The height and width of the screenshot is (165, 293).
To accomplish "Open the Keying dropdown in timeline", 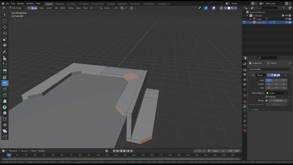I will tap(25, 151).
